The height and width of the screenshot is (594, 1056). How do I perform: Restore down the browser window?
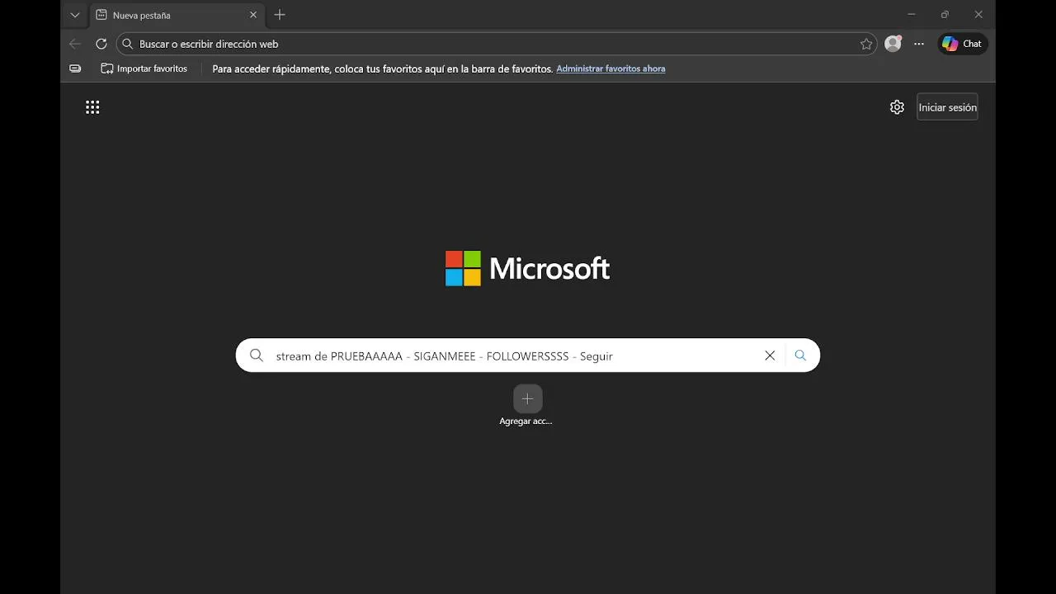[945, 14]
